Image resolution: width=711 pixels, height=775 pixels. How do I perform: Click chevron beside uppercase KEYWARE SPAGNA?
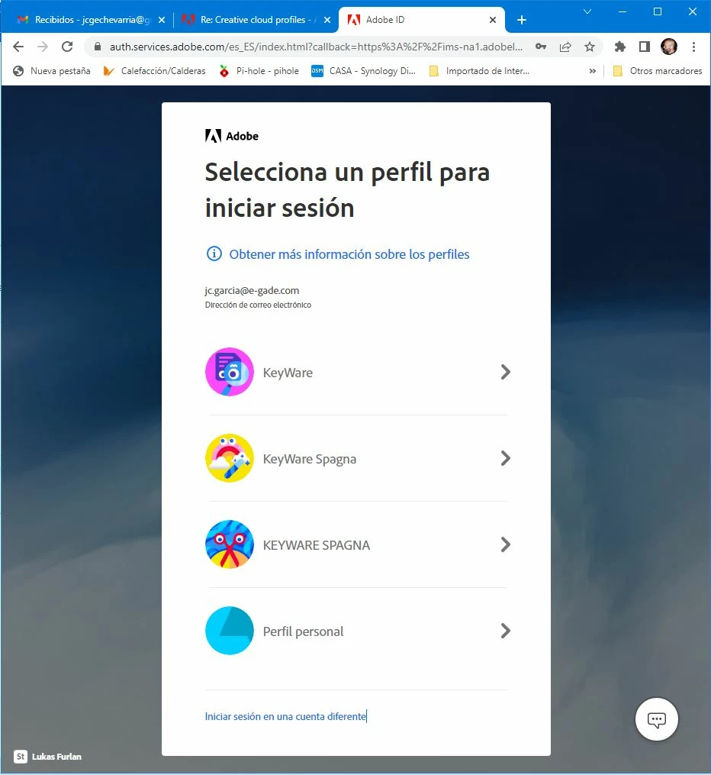pos(505,544)
